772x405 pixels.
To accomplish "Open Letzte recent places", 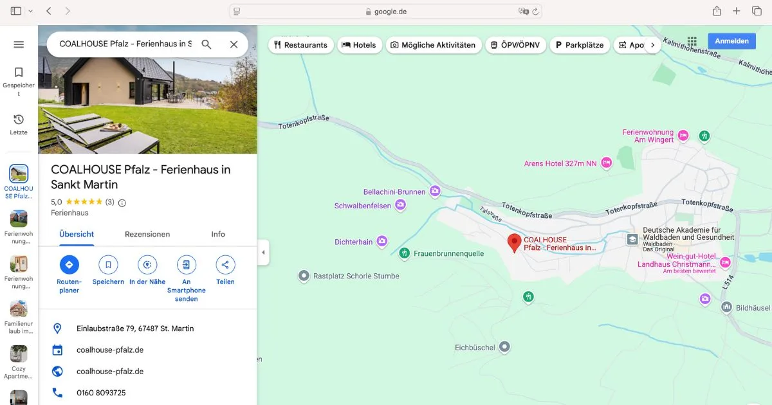I will coord(19,124).
